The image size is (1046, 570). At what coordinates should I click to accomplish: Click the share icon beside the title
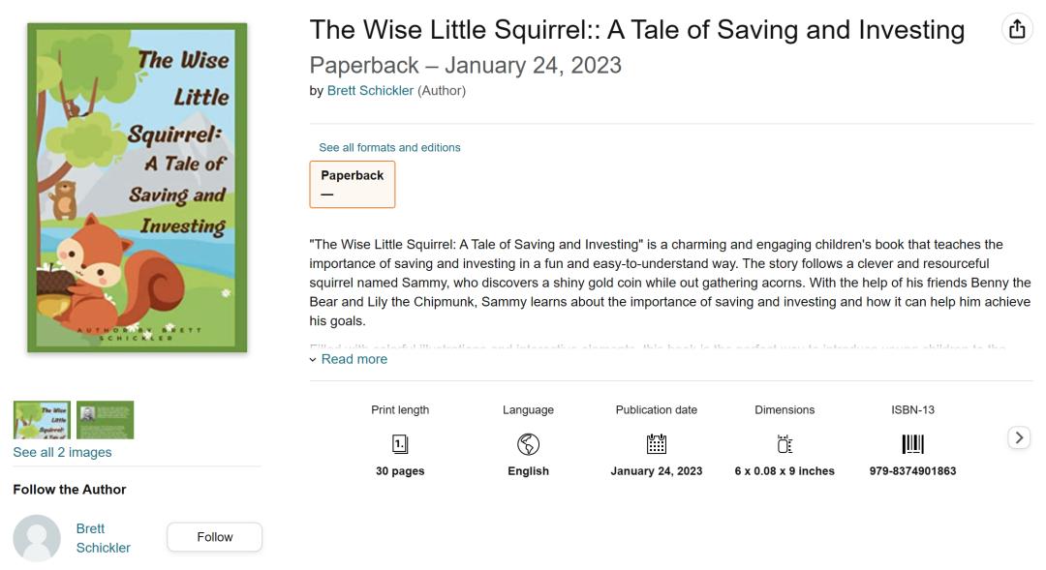point(1016,29)
